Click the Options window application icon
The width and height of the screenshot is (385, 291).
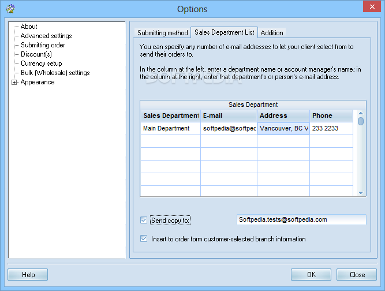point(10,9)
